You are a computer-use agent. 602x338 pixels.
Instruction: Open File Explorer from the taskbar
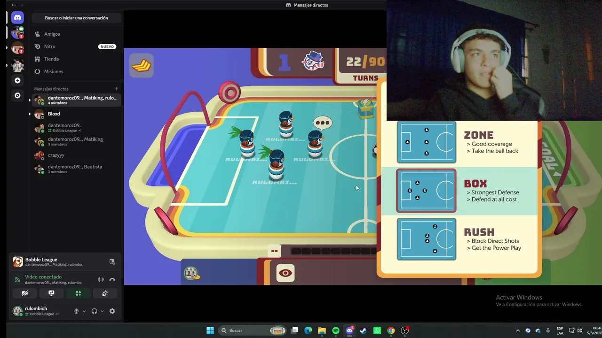[322, 330]
